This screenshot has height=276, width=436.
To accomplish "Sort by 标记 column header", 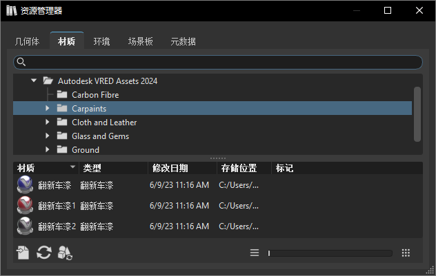I will pyautogui.click(x=347, y=168).
